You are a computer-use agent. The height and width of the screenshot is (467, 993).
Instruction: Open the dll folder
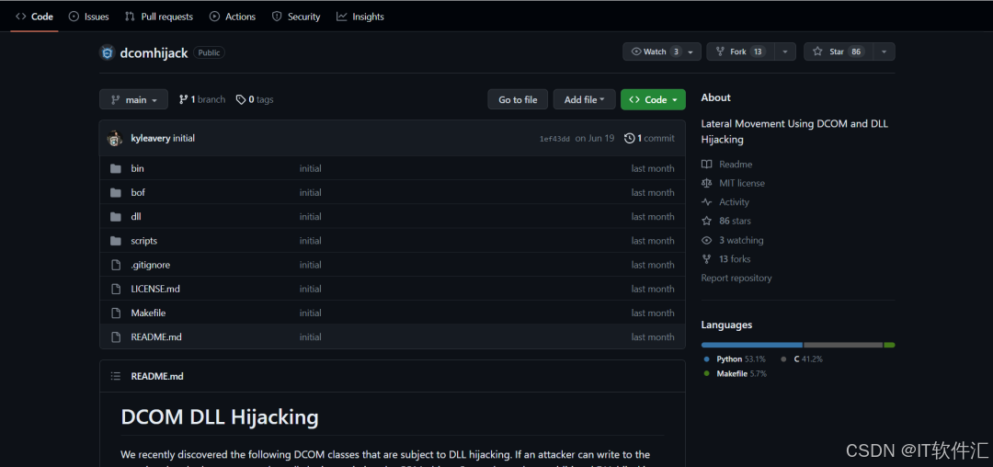click(x=135, y=216)
